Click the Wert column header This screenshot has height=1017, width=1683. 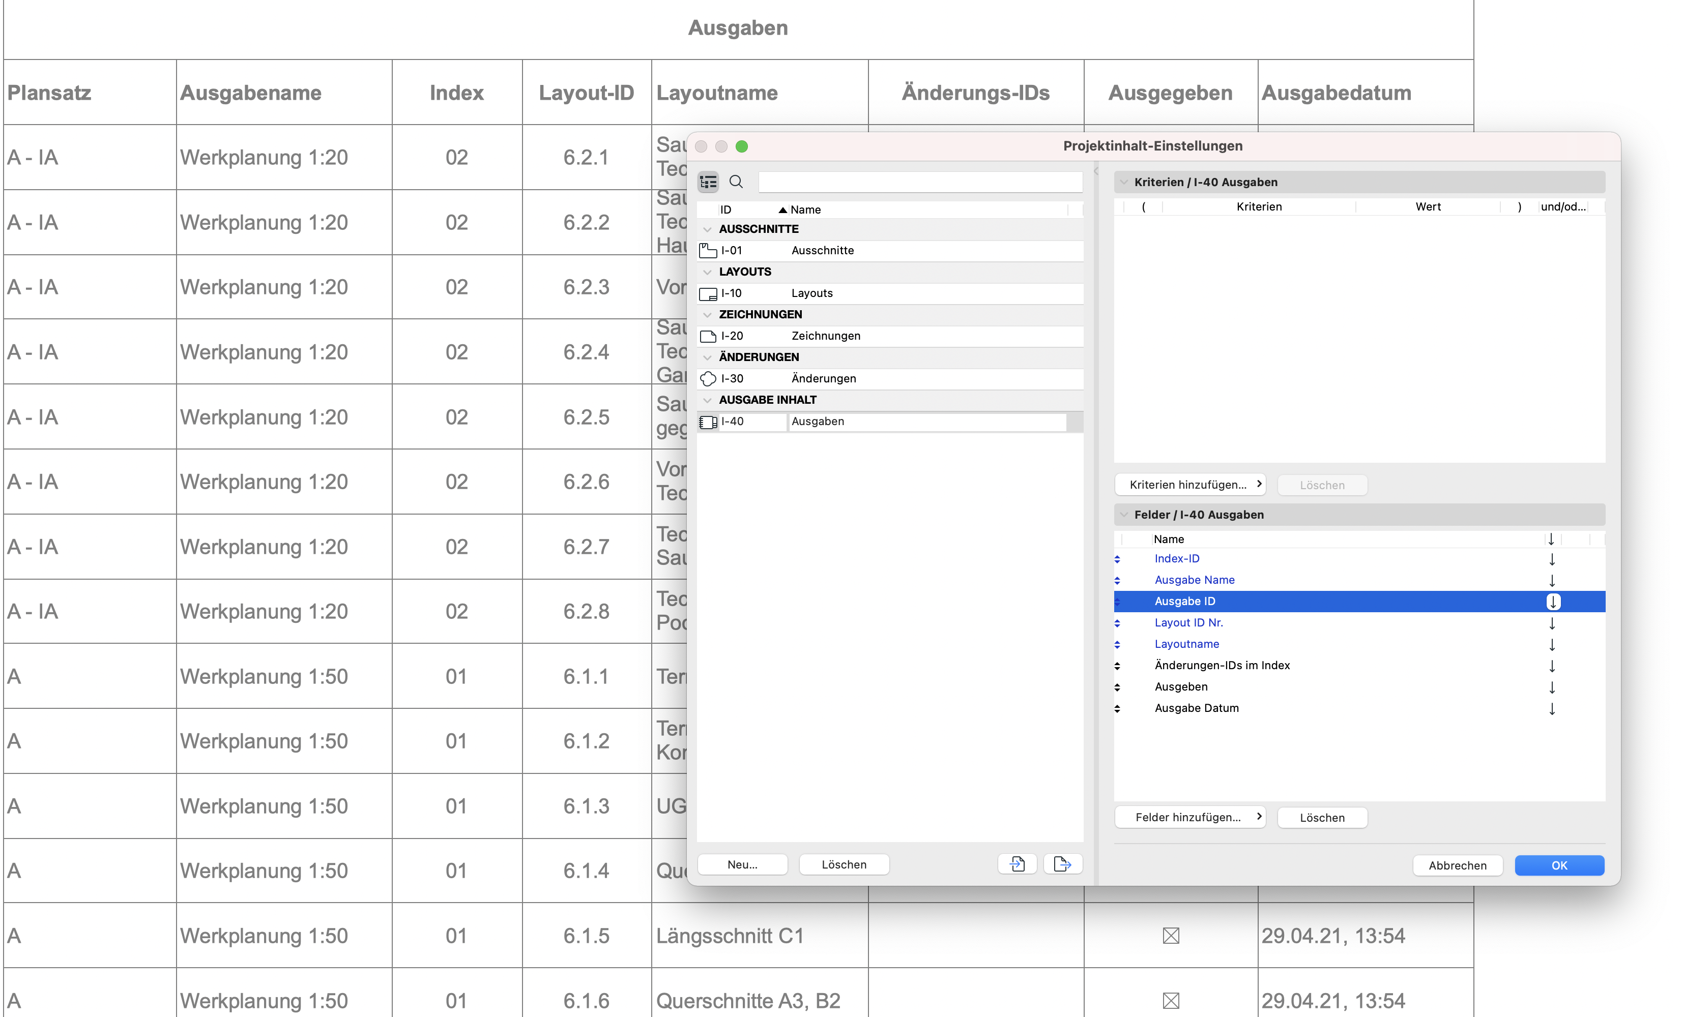[1428, 207]
